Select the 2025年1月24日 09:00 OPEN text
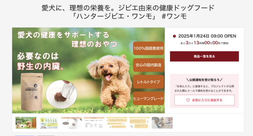 point(207,36)
